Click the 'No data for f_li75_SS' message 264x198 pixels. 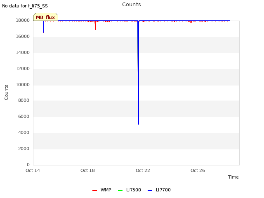click(25, 6)
